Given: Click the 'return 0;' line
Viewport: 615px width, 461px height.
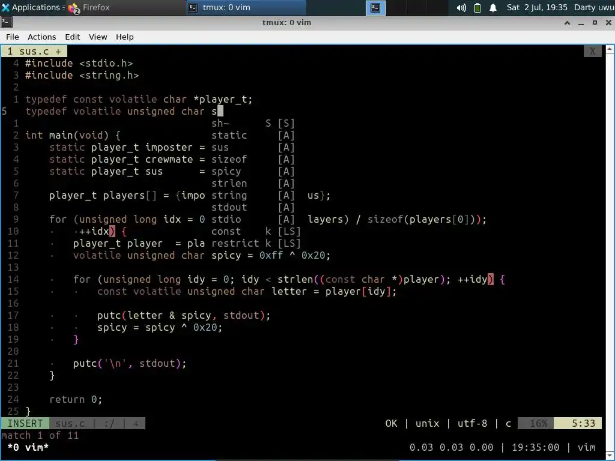Looking at the screenshot, I should [x=76, y=399].
